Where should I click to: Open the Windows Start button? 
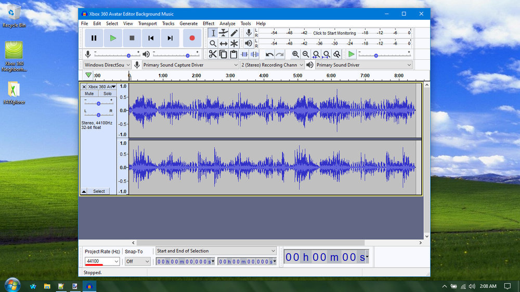(x=12, y=285)
